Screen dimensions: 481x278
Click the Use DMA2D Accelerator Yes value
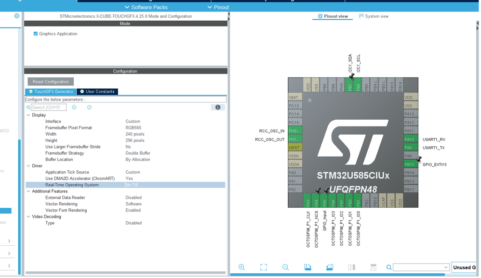coord(129,178)
